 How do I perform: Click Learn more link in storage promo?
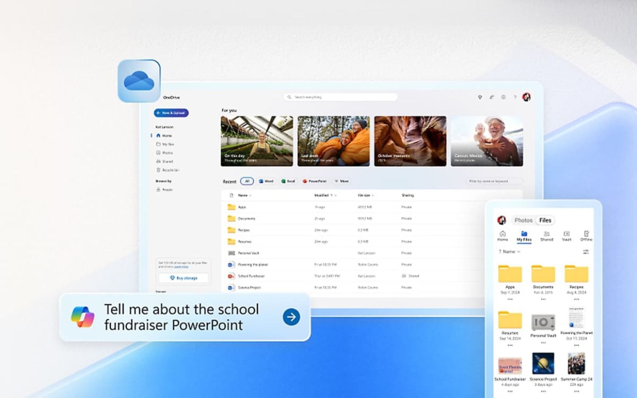181,267
